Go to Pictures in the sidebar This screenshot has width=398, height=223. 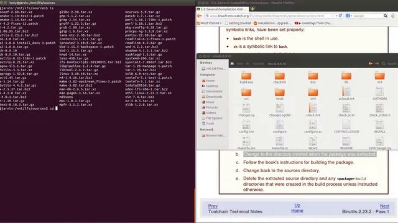coord(210,107)
